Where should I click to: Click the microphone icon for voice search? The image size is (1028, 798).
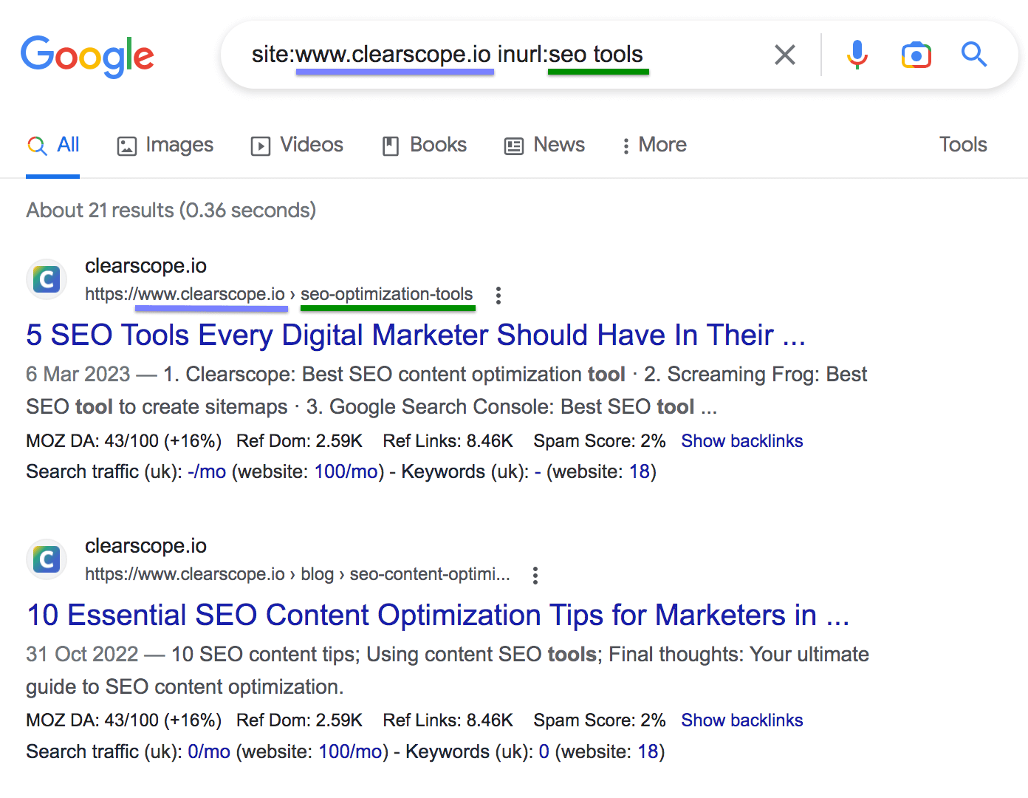point(857,55)
